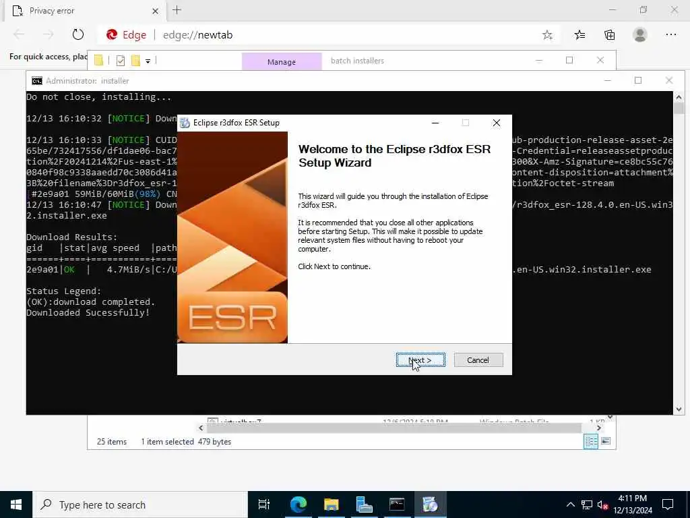Switch File Explorer to large icons view
This screenshot has height=518, width=690.
(x=606, y=441)
